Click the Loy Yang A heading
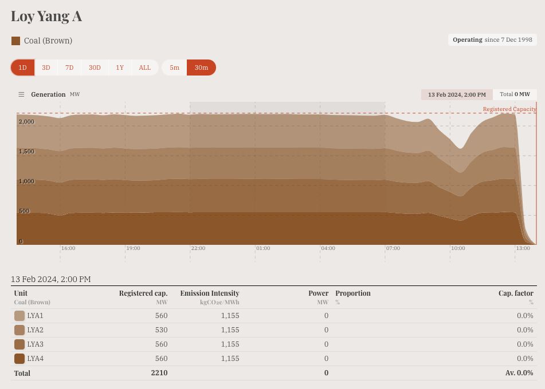Image resolution: width=545 pixels, height=389 pixels. [46, 17]
